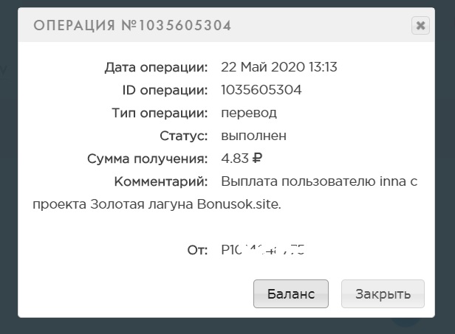Close the operation dialog with the X icon
The image size is (455, 334).
[420, 26]
